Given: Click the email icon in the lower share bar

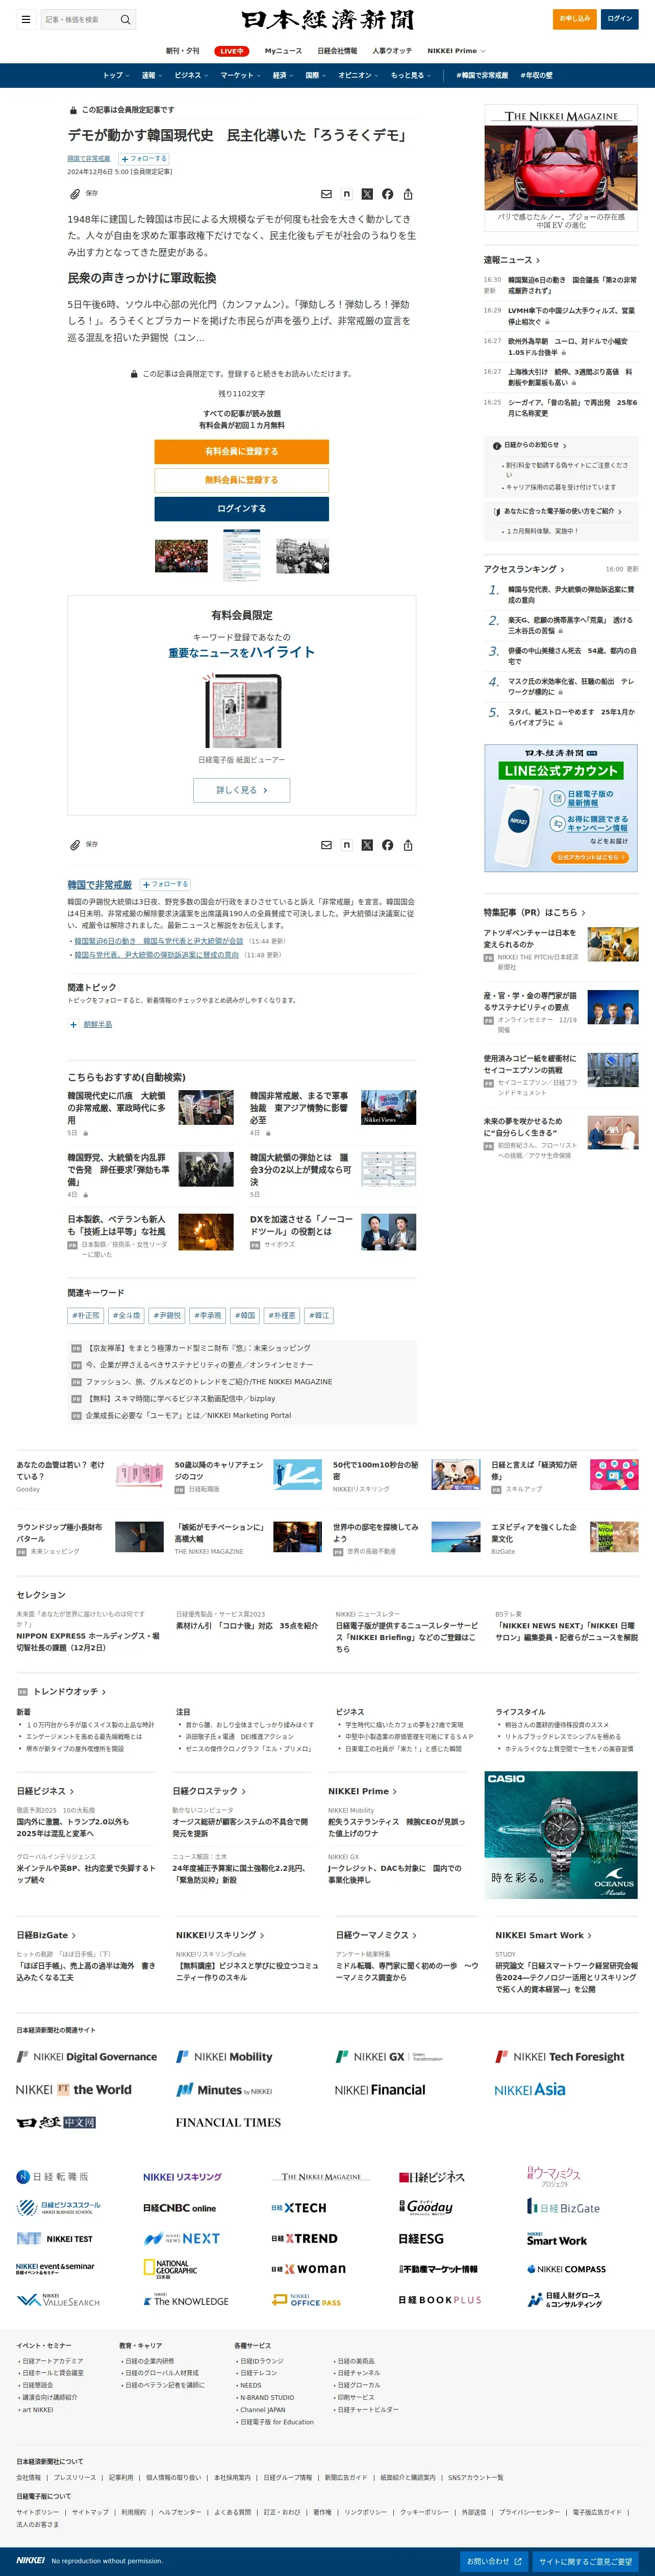Looking at the screenshot, I should pyautogui.click(x=326, y=845).
